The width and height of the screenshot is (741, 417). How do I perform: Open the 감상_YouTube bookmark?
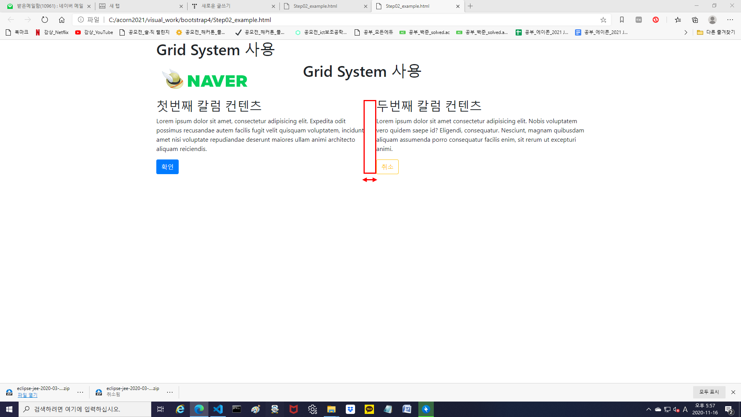(x=94, y=32)
